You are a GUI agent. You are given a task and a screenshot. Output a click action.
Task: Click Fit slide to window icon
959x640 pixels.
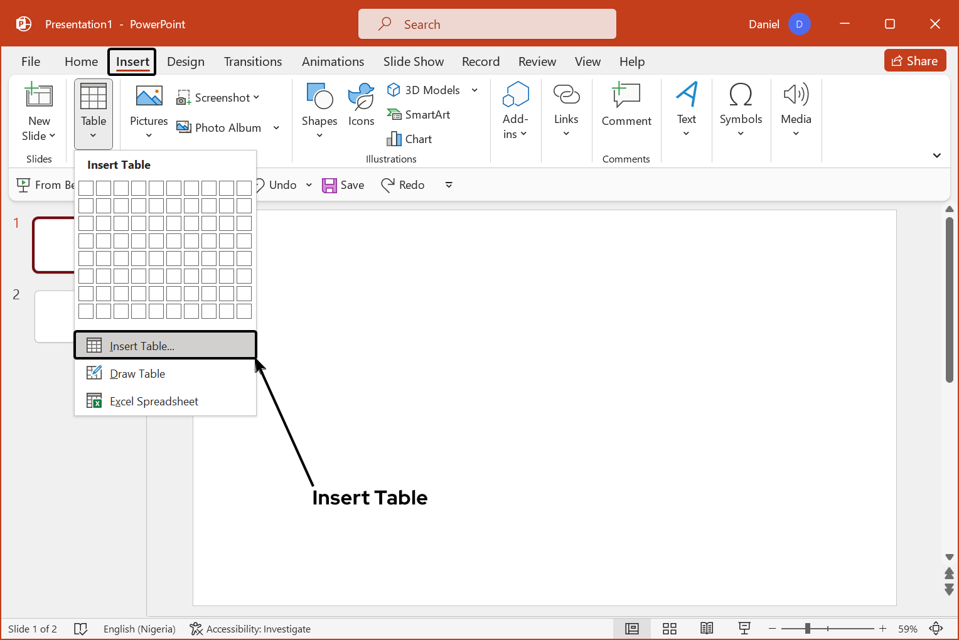[x=936, y=629]
